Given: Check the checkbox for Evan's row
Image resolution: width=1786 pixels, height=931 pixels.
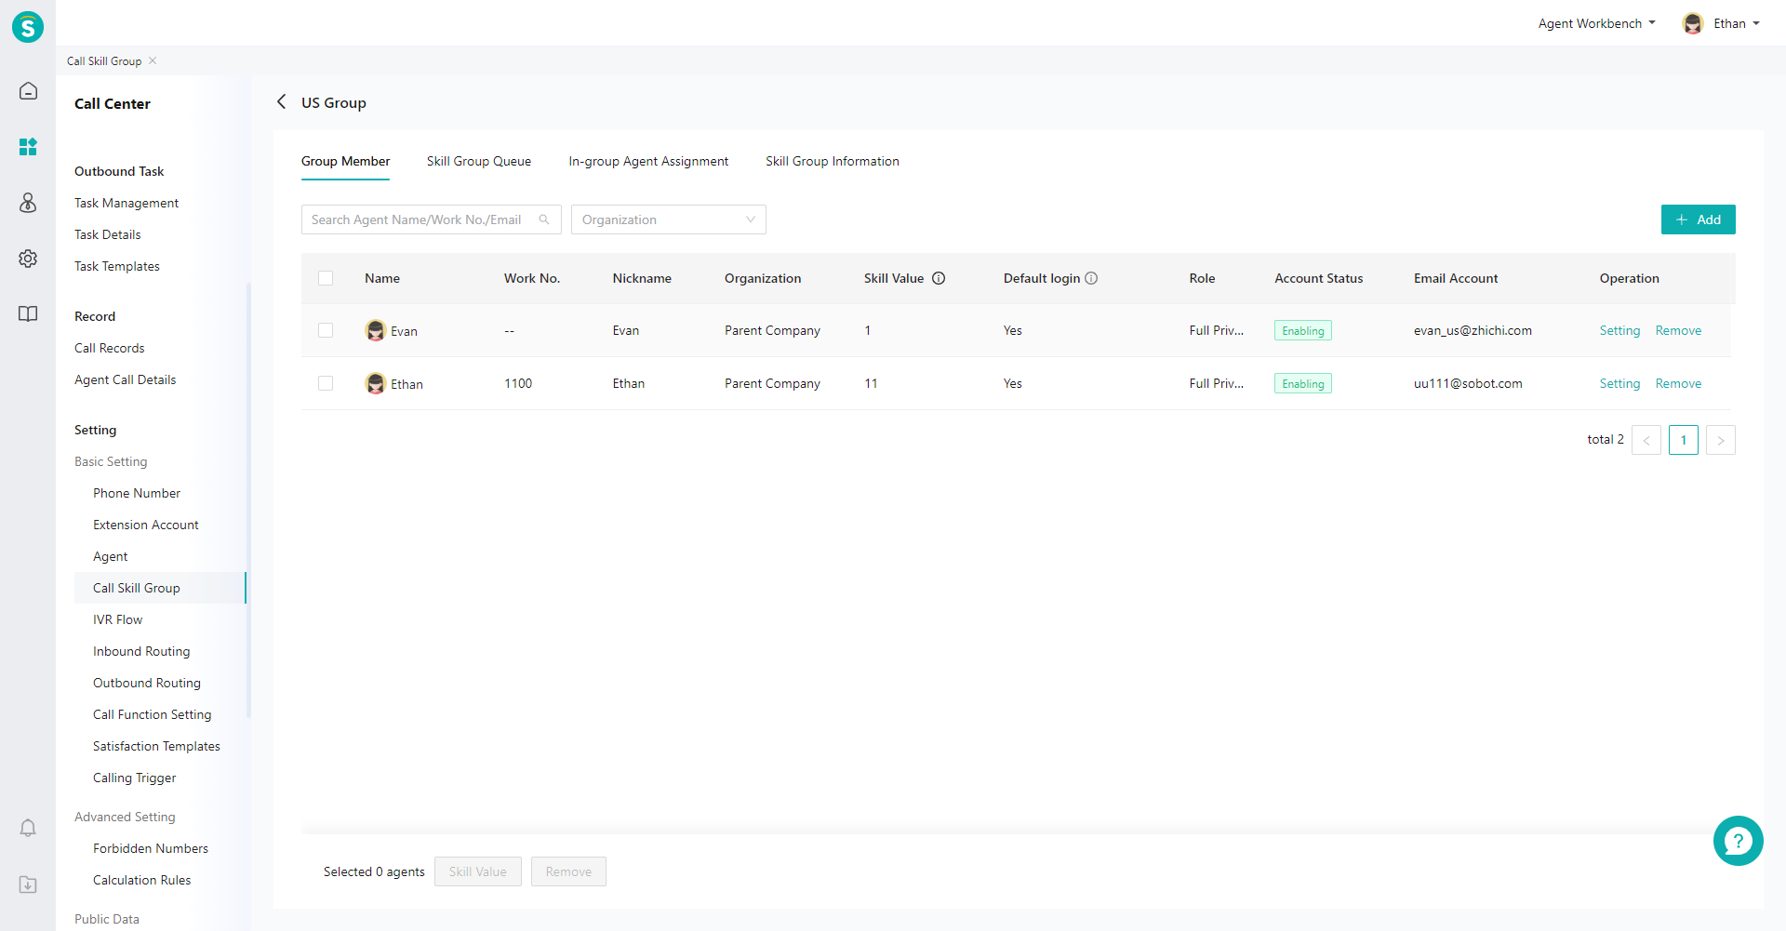Looking at the screenshot, I should pos(326,330).
